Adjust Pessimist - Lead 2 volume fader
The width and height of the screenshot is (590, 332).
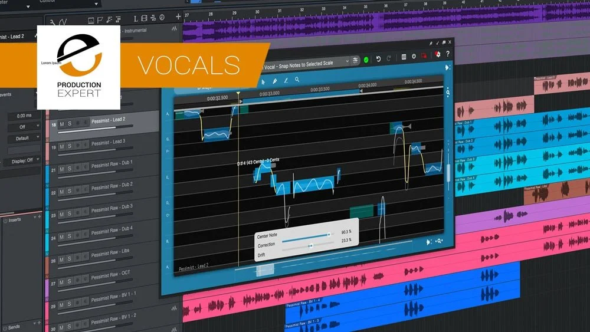96,129
